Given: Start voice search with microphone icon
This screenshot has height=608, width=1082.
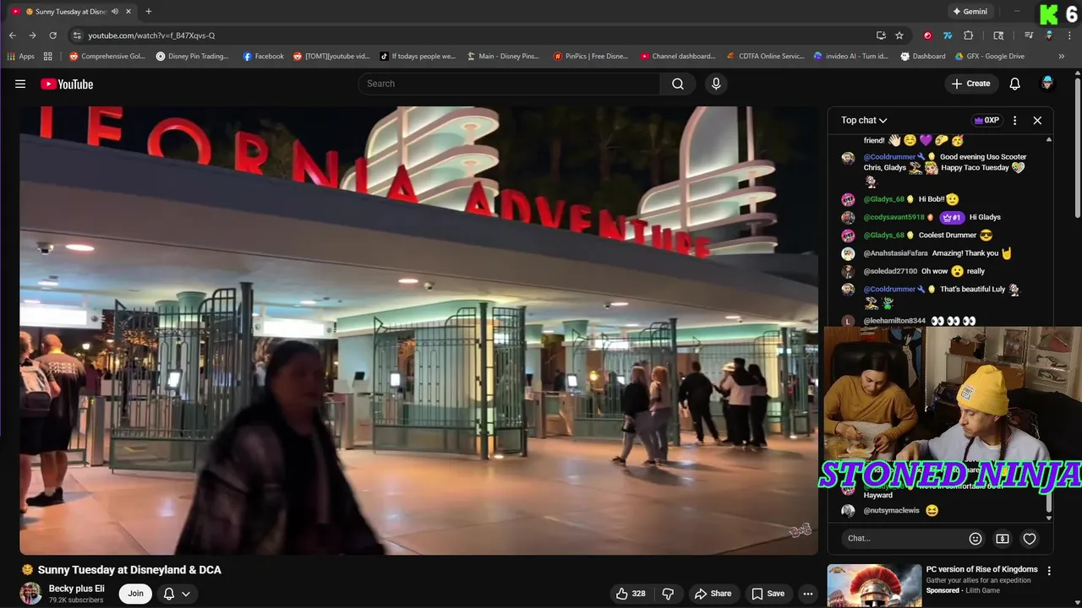Looking at the screenshot, I should (x=716, y=84).
